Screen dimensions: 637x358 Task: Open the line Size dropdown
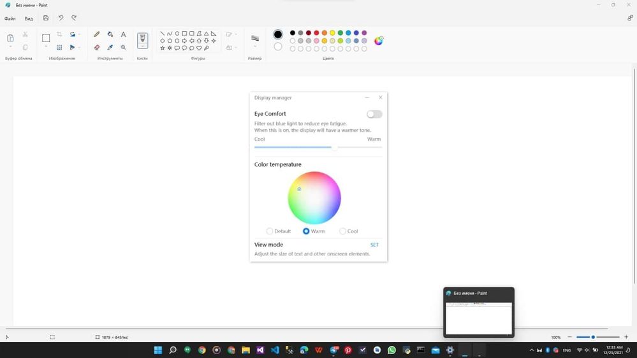click(254, 47)
